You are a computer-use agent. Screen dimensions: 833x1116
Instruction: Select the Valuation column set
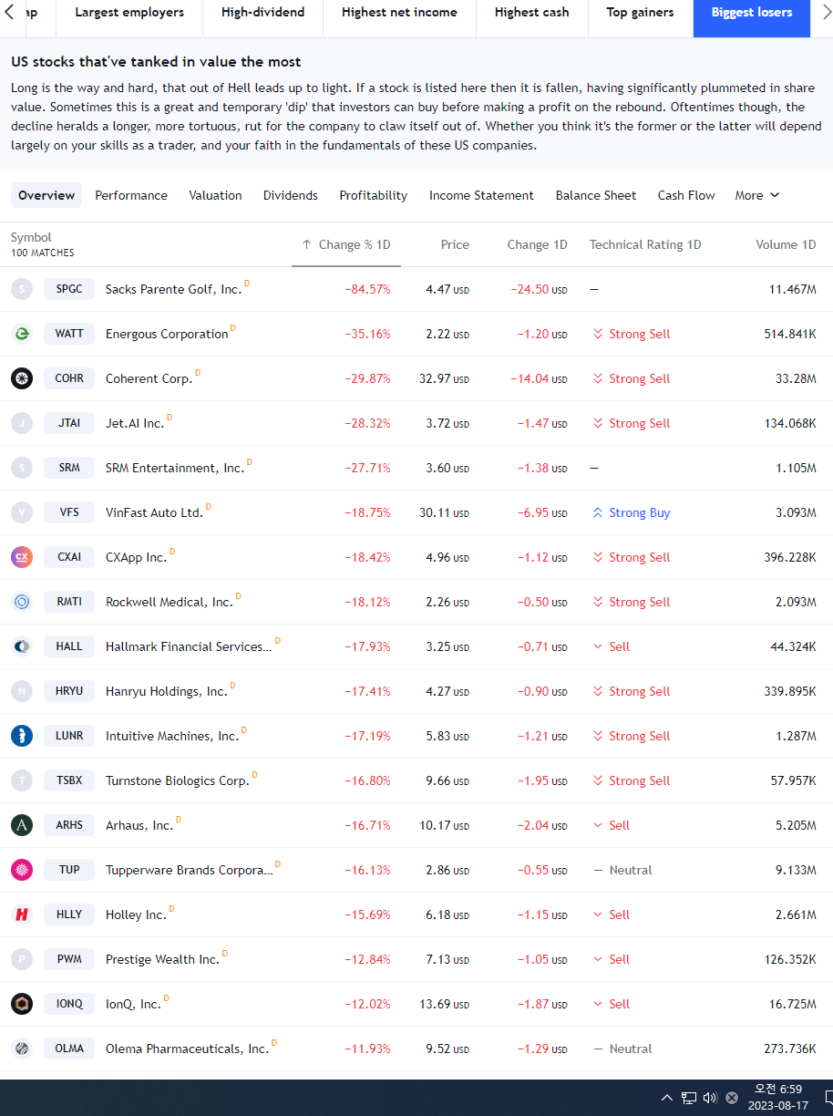pyautogui.click(x=215, y=195)
